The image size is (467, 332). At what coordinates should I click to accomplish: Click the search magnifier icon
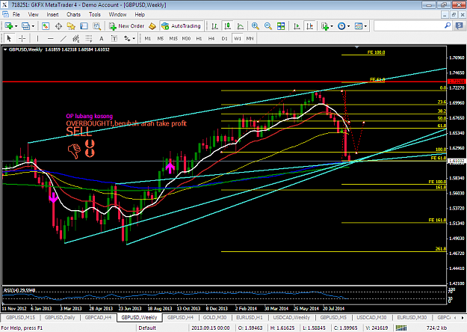(448, 26)
